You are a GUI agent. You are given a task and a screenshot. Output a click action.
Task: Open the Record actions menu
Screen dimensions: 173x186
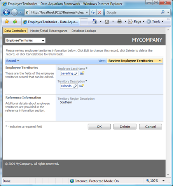tap(12, 61)
